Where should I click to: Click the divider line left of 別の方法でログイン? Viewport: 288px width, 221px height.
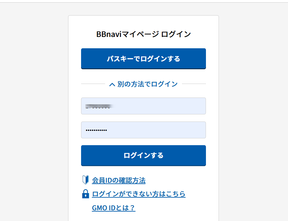tap(93, 84)
